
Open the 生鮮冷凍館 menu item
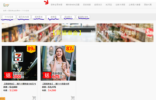coord(120,5)
